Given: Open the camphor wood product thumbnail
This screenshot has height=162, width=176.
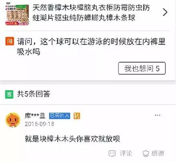Looking at the screenshot, I should coord(17,15).
